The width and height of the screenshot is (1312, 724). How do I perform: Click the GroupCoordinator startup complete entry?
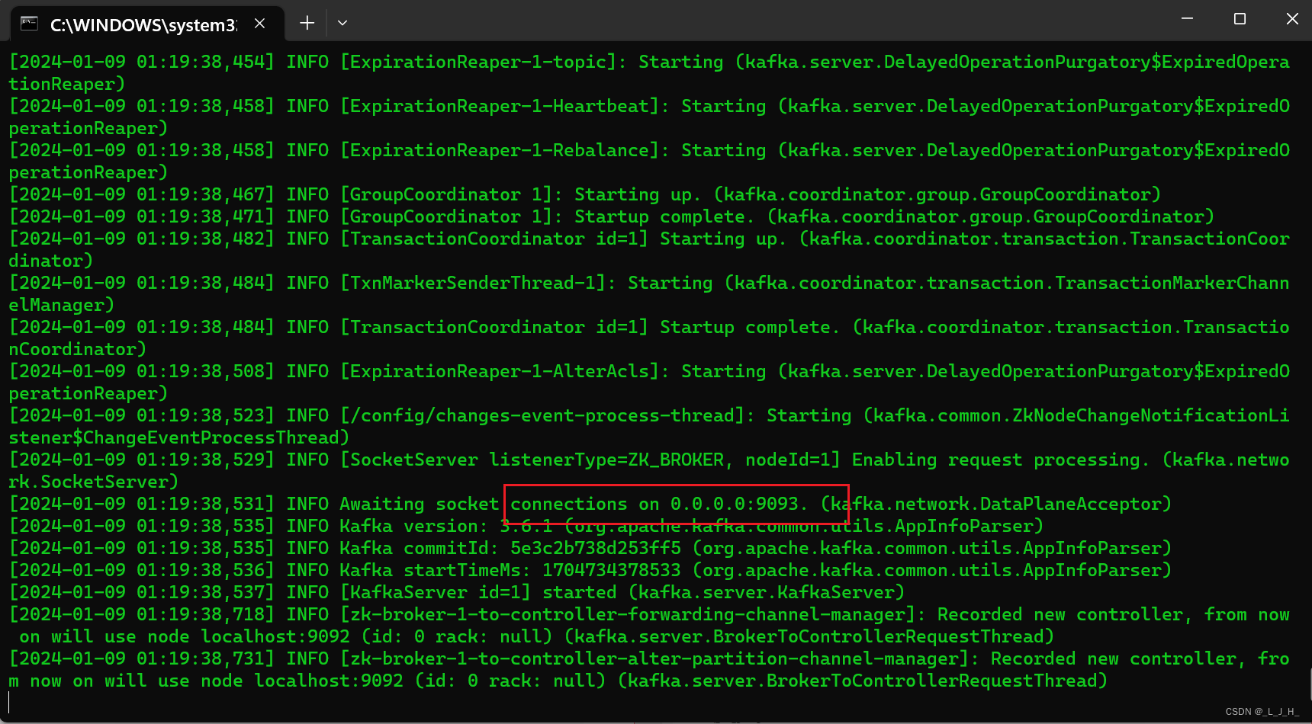(x=534, y=216)
